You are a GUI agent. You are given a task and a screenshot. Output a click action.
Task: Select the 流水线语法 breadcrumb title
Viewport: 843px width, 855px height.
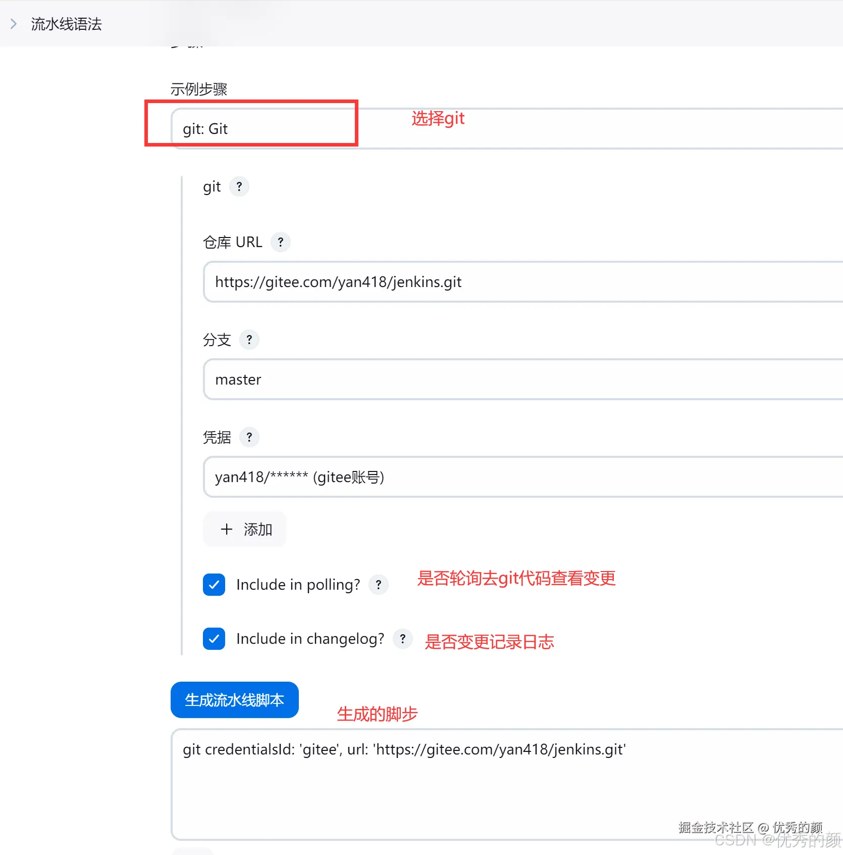click(x=66, y=23)
